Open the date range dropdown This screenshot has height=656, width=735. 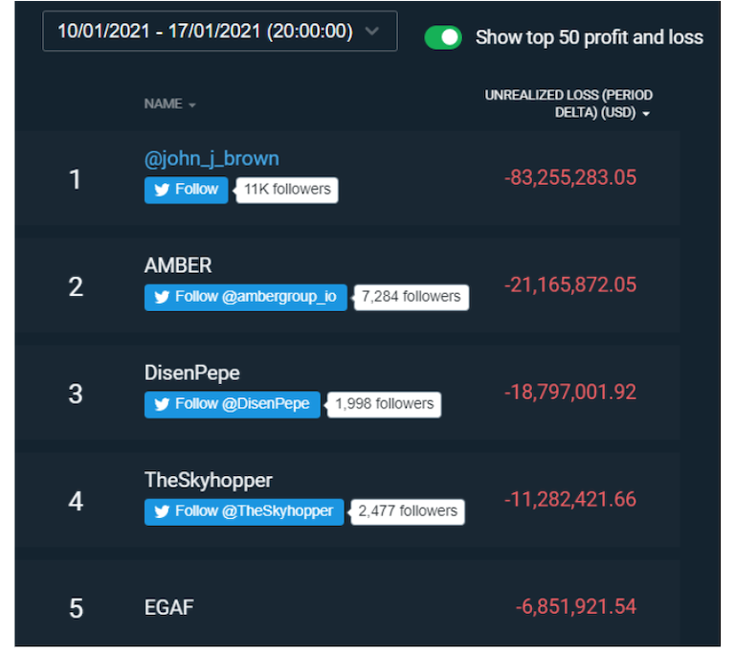point(219,32)
